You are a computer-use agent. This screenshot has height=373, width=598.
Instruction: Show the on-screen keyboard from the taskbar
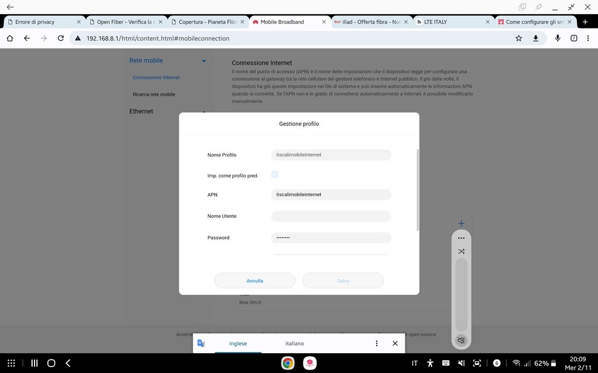click(446, 363)
